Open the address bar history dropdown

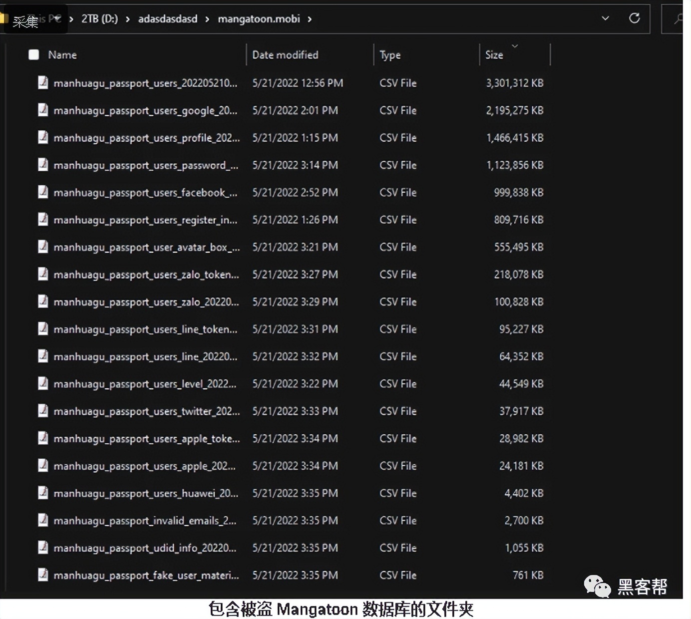click(605, 18)
